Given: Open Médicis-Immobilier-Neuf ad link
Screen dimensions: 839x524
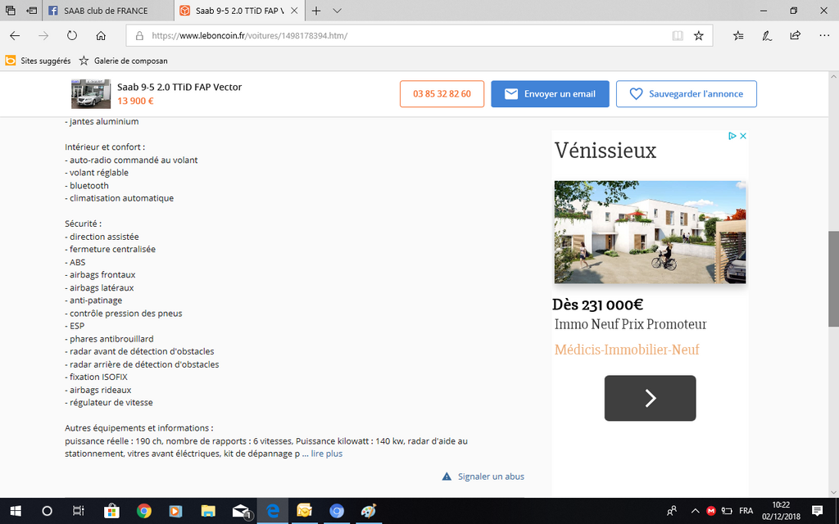Looking at the screenshot, I should coord(627,350).
